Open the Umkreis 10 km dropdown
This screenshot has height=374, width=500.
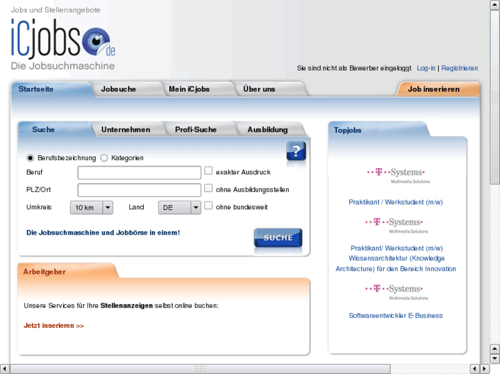click(x=91, y=207)
